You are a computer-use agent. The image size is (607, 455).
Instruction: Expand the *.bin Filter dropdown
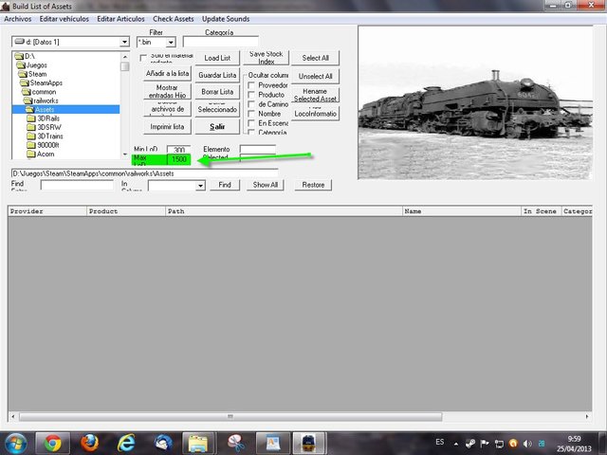click(171, 43)
